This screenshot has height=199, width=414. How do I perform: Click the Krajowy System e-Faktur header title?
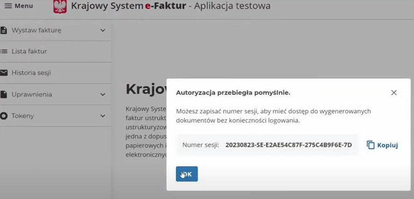click(x=128, y=6)
